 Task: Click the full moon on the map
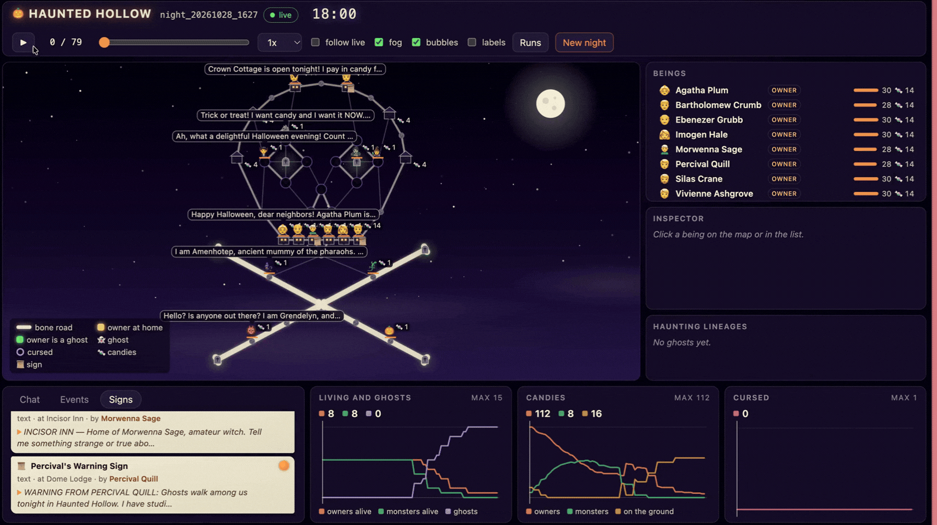coord(550,103)
